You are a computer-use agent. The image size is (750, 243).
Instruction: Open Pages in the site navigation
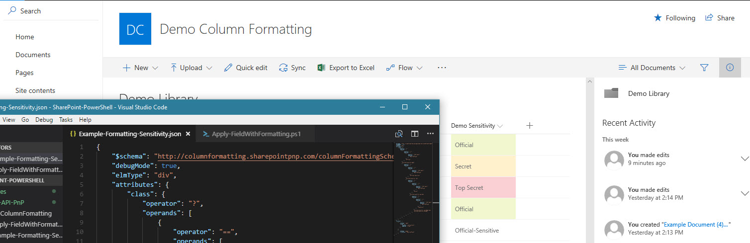tap(24, 73)
